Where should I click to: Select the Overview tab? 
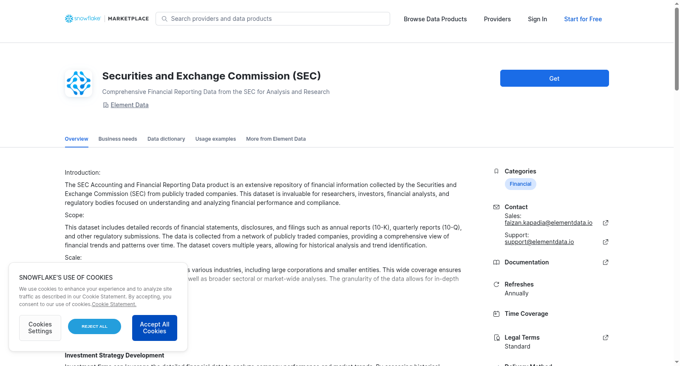tap(76, 139)
